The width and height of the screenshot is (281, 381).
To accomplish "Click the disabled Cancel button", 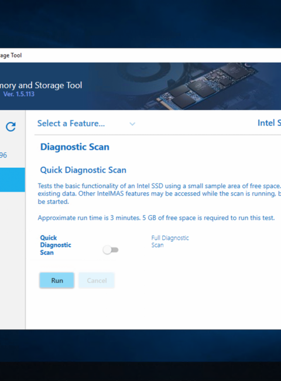I will pos(97,280).
